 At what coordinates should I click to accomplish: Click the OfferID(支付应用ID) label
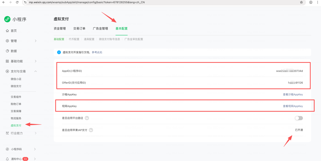pos(74,83)
